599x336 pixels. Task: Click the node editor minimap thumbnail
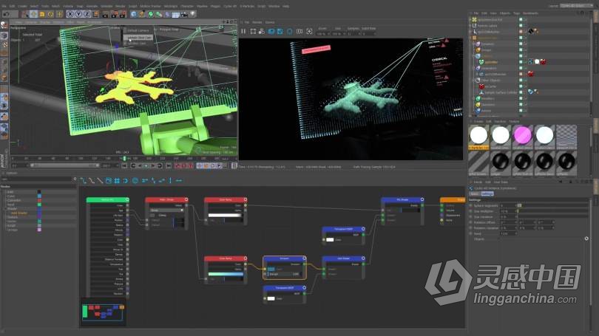[103, 312]
